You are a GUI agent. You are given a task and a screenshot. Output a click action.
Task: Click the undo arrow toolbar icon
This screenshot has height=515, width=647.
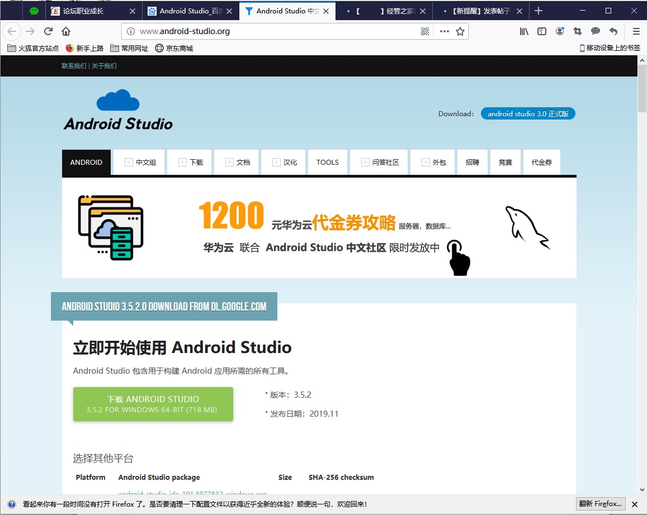[613, 31]
